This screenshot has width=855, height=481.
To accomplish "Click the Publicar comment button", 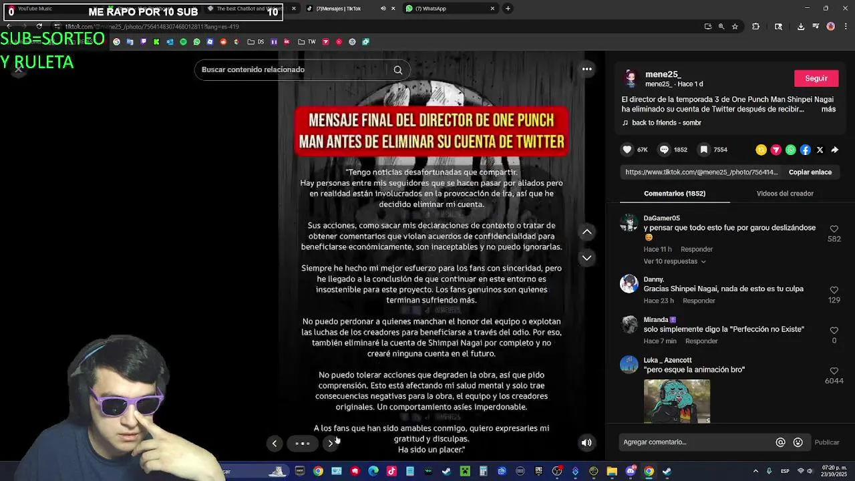I will [827, 442].
